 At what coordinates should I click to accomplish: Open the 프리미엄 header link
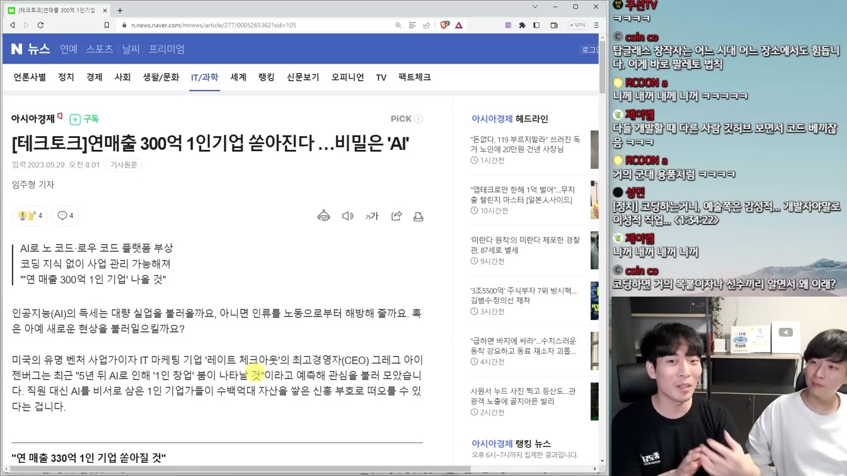tap(166, 49)
